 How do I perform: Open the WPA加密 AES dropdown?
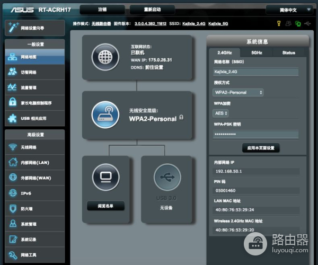click(220, 113)
